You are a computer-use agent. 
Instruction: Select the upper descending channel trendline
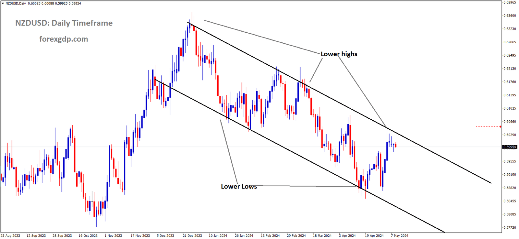tap(339, 103)
